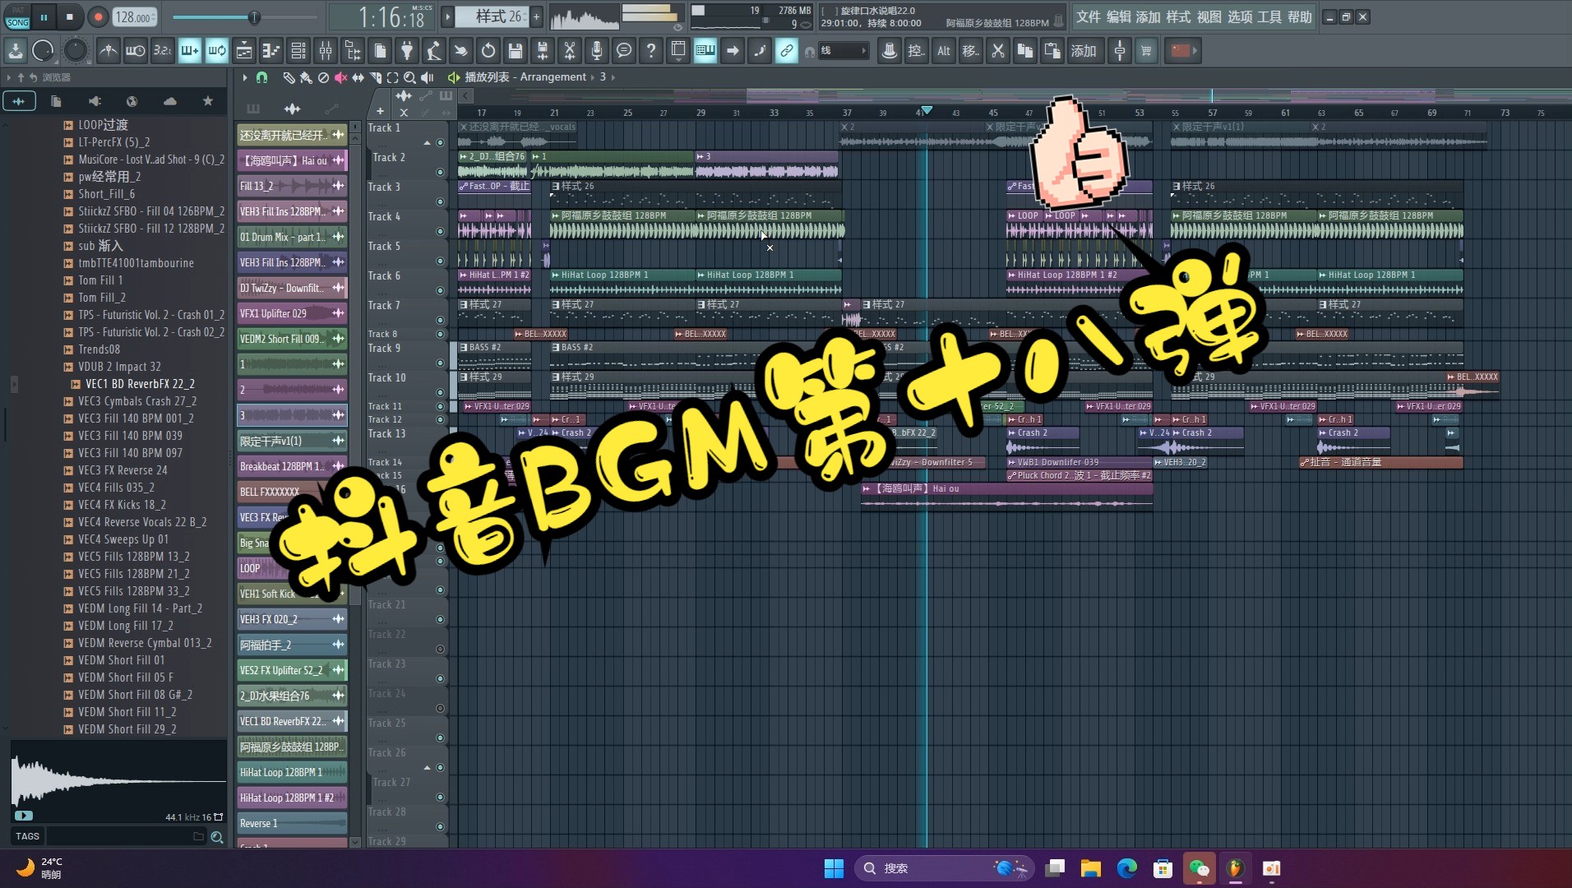Click the stamp tool icon
Image resolution: width=1572 pixels, height=888 pixels.
pyautogui.click(x=889, y=51)
